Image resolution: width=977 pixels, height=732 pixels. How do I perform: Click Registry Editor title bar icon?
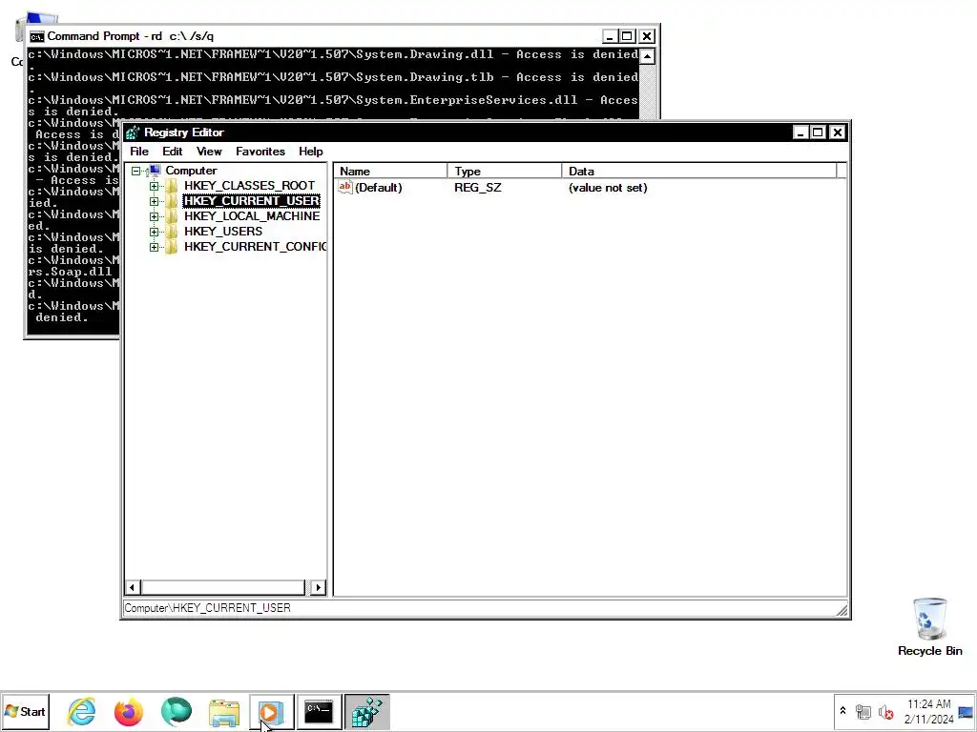pyautogui.click(x=133, y=132)
